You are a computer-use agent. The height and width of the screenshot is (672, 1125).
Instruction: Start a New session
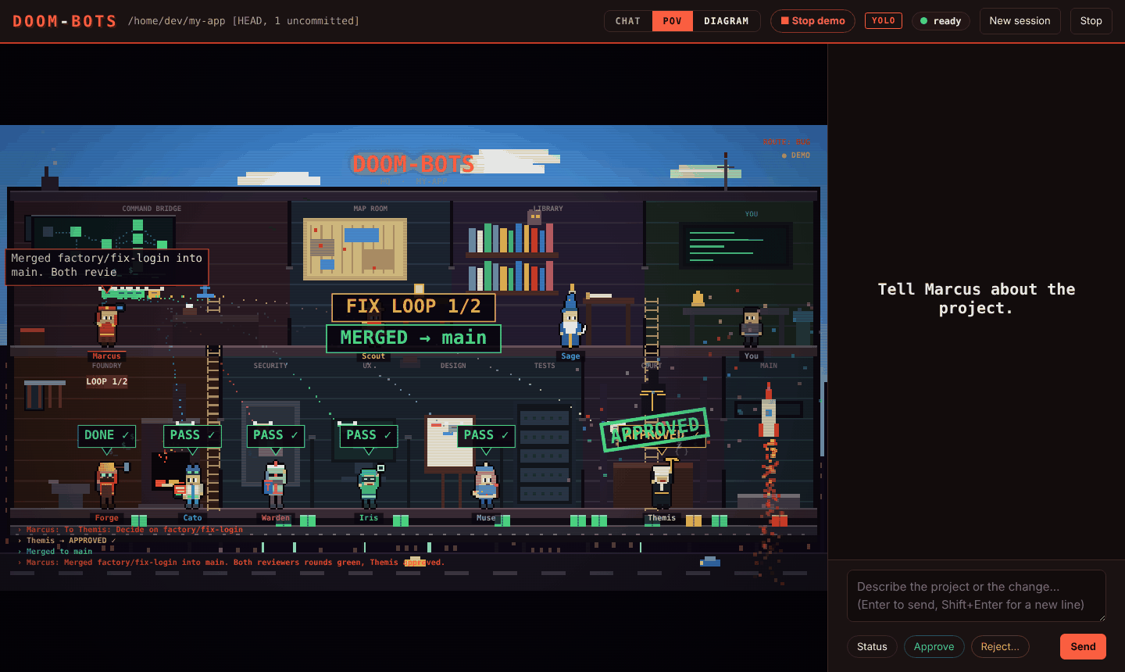pos(1020,21)
